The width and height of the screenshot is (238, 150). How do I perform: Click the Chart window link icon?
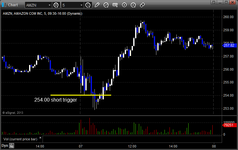tap(4, 5)
